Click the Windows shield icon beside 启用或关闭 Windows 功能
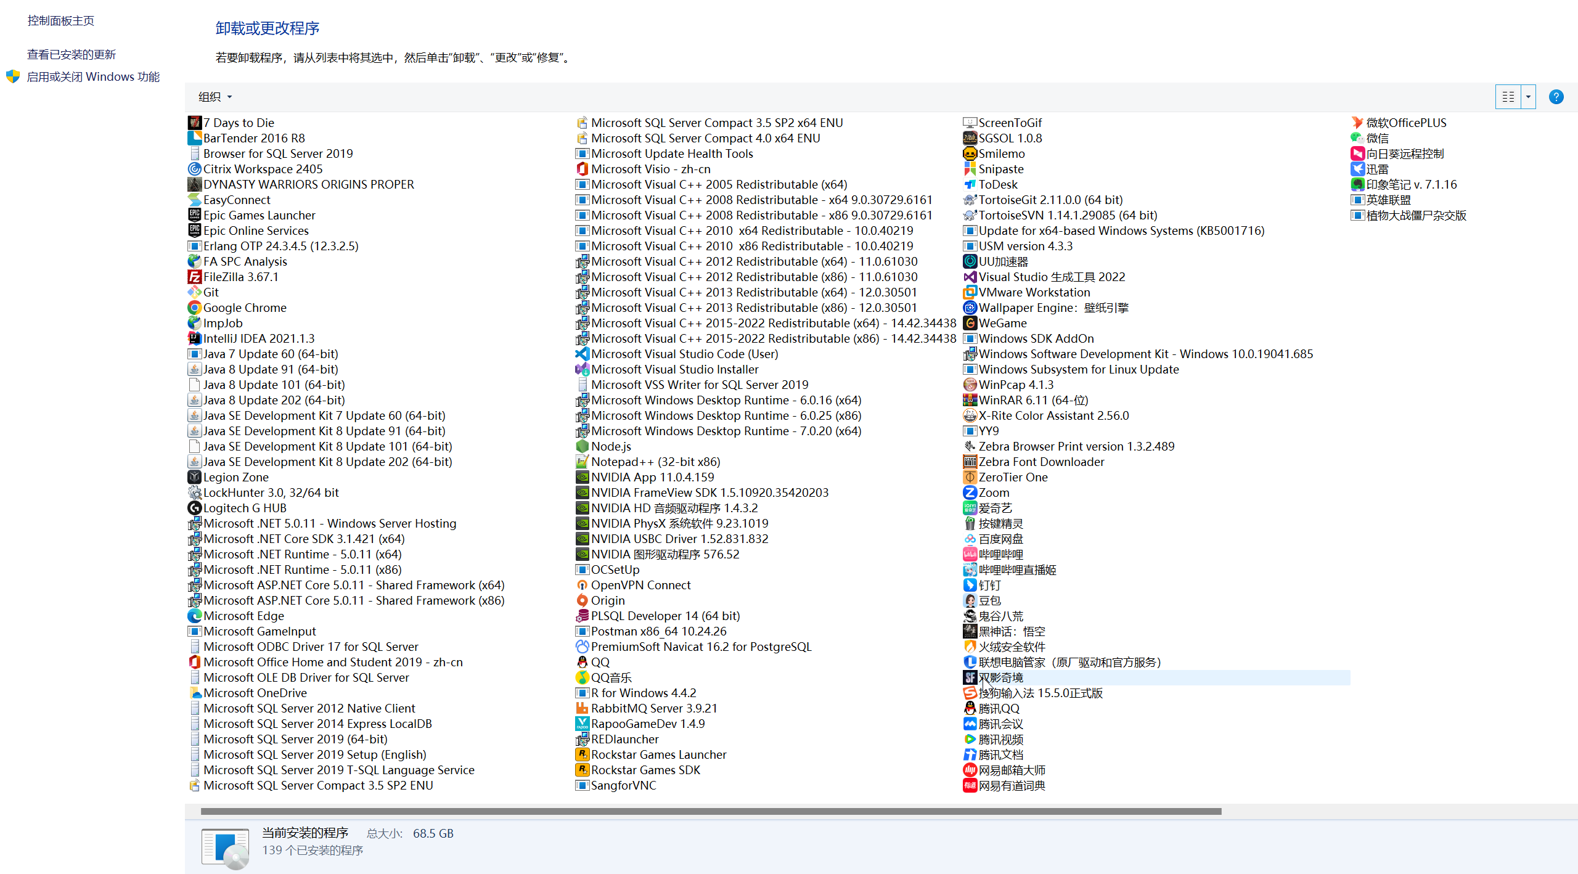 coord(13,76)
